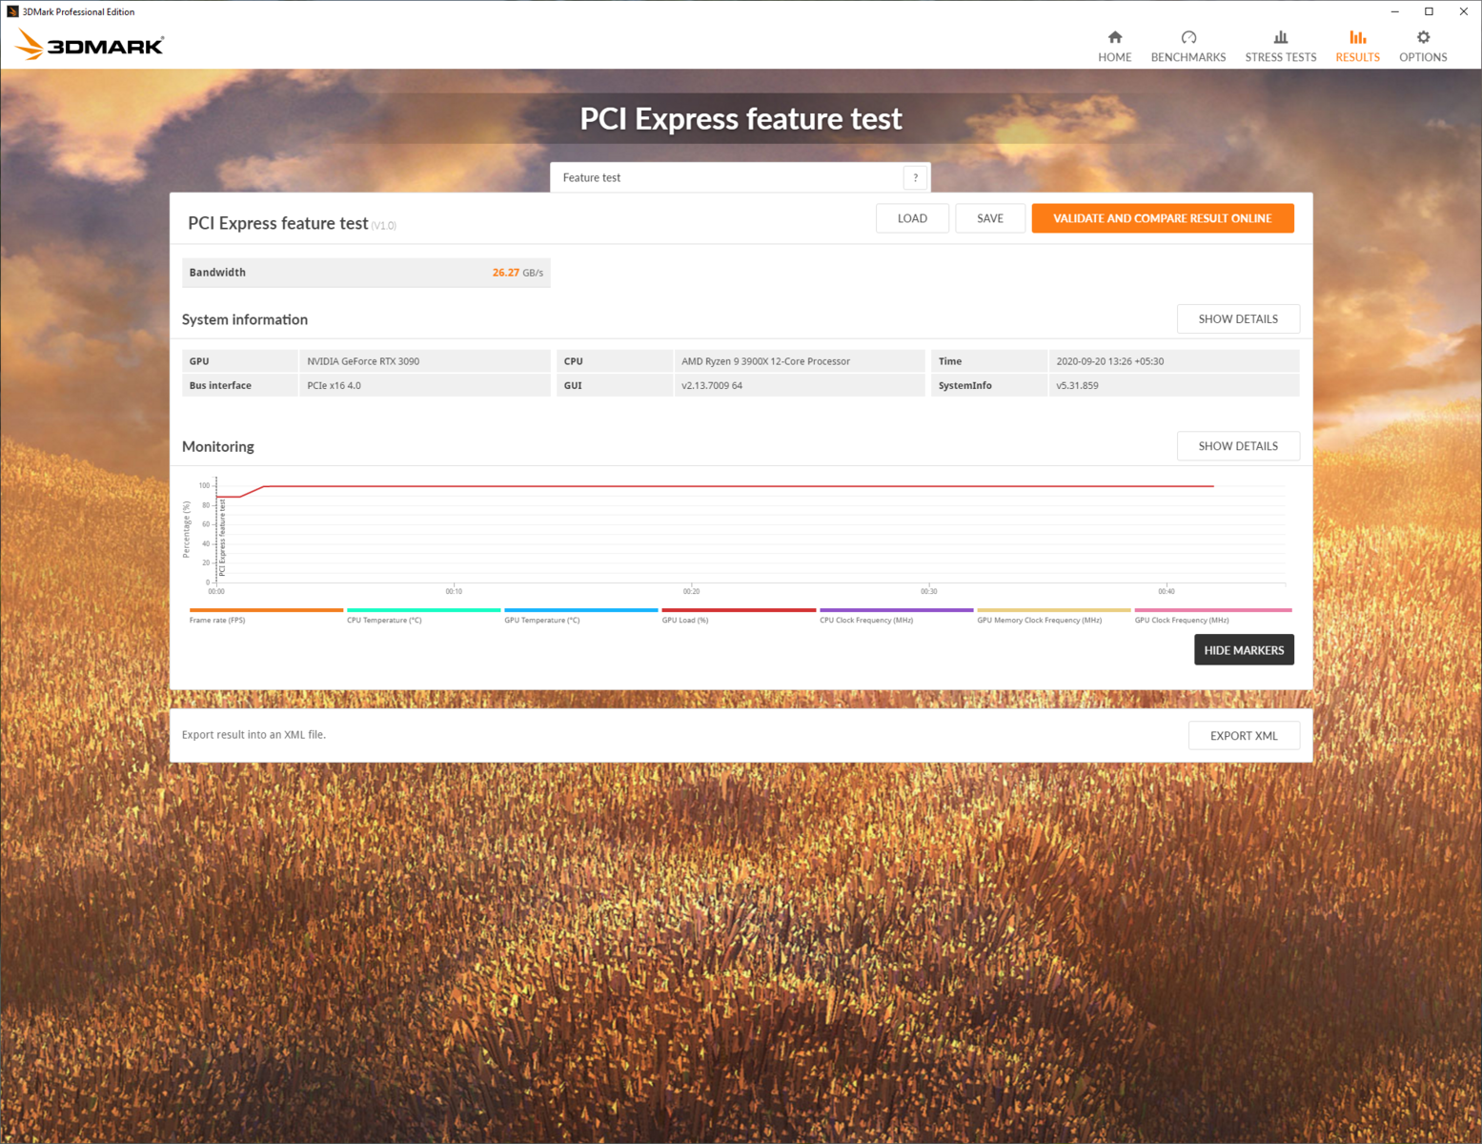The width and height of the screenshot is (1482, 1144).
Task: Click the Feature test field
Action: [x=740, y=177]
